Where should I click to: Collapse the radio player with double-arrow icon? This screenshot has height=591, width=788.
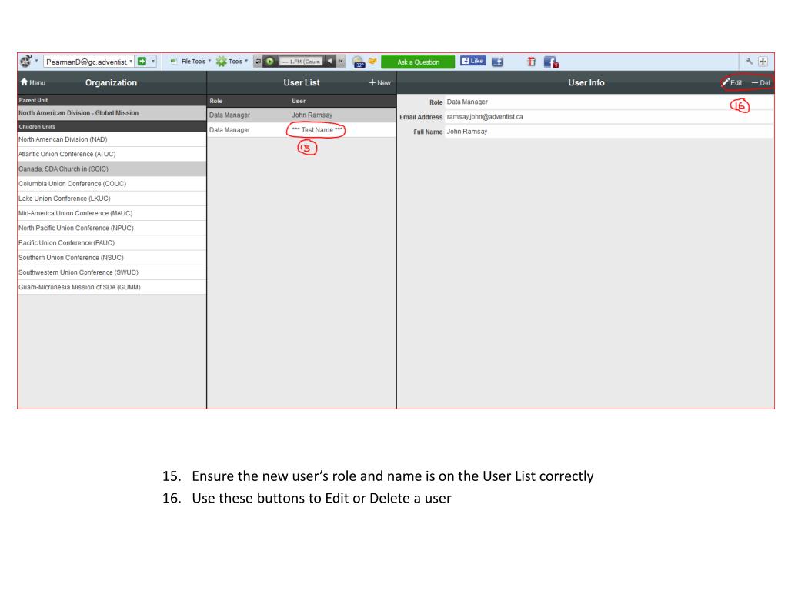click(x=341, y=62)
